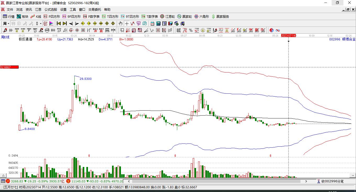Open the 板块 sectors view

pyautogui.click(x=23, y=16)
